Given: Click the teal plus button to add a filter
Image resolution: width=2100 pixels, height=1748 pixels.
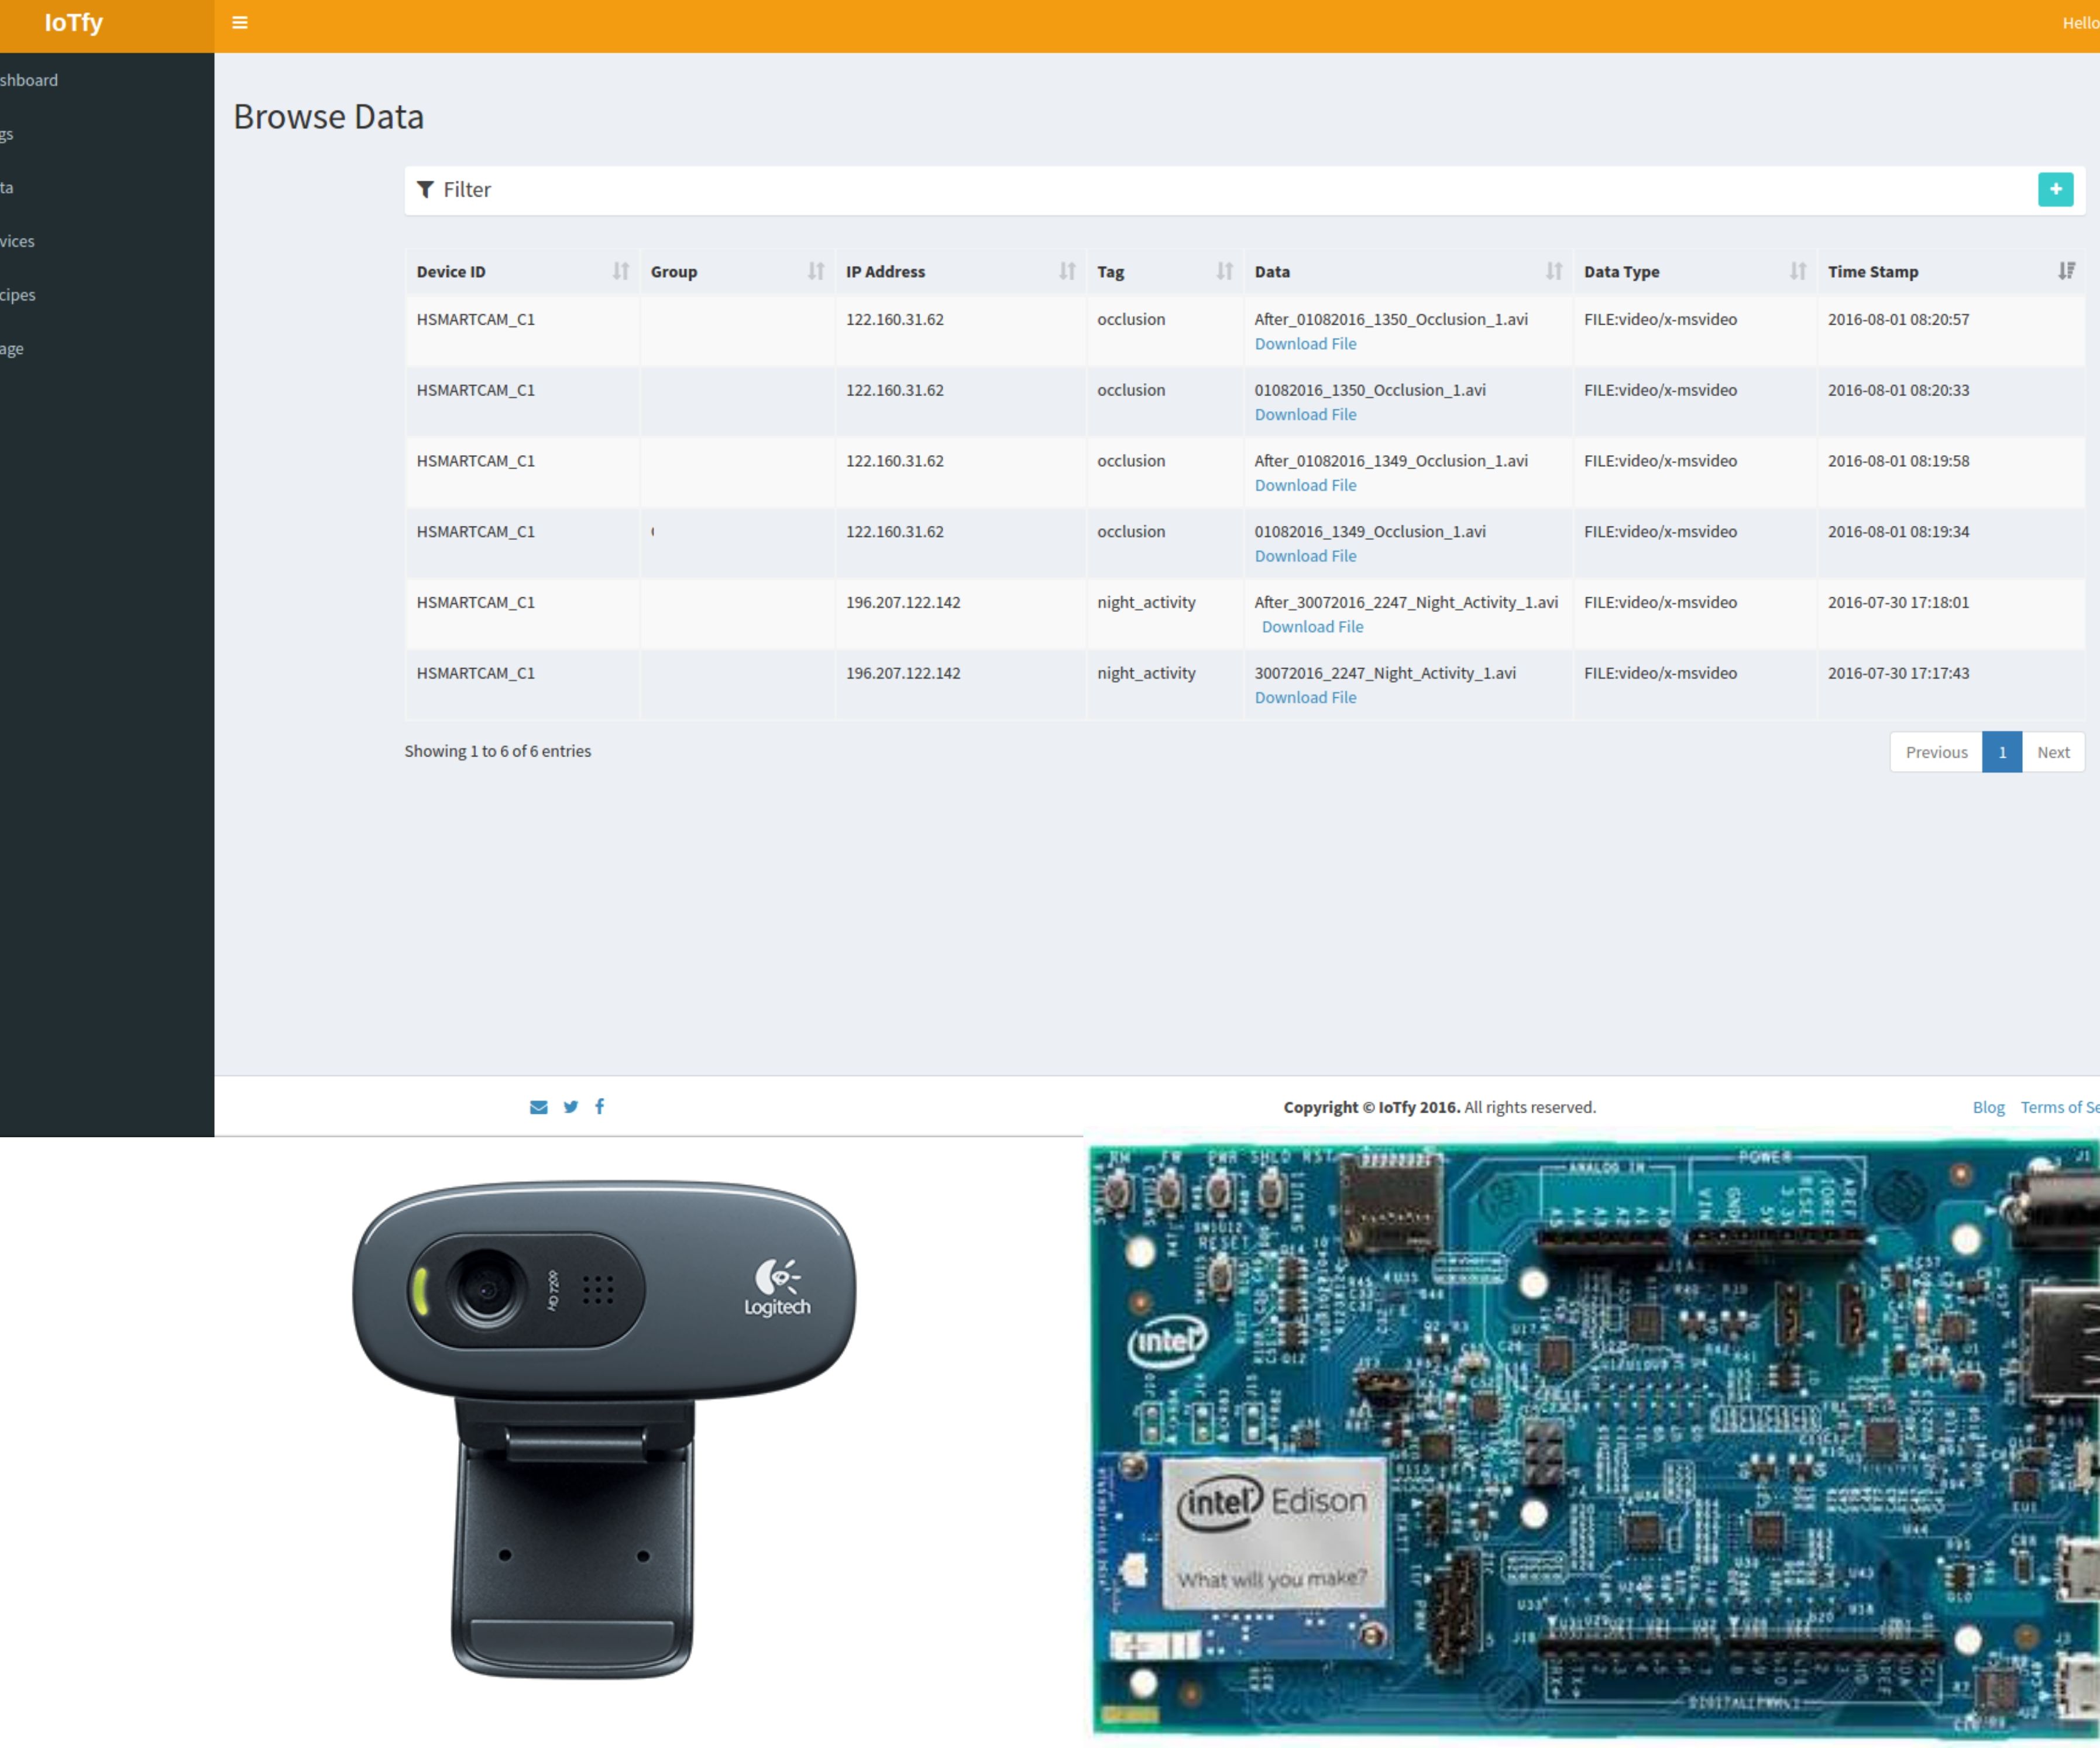Looking at the screenshot, I should coord(2055,189).
